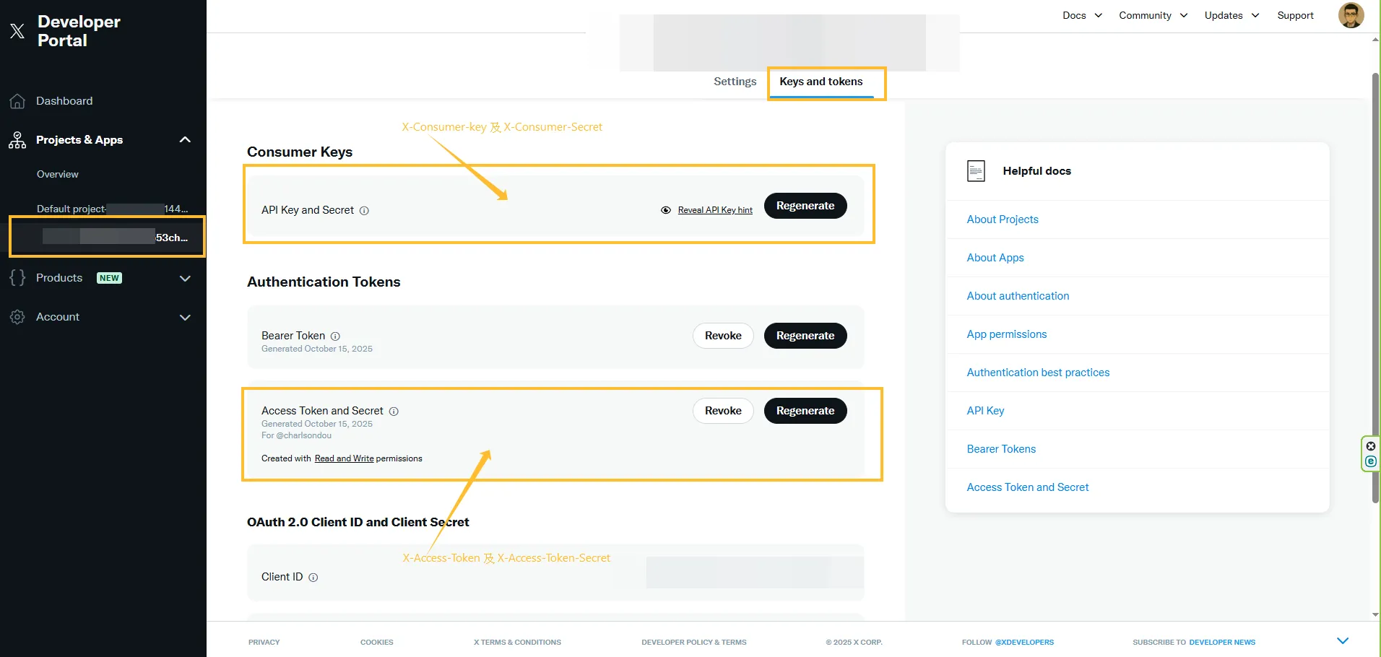The width and height of the screenshot is (1381, 657).
Task: Click the Account gear icon
Action: (17, 317)
